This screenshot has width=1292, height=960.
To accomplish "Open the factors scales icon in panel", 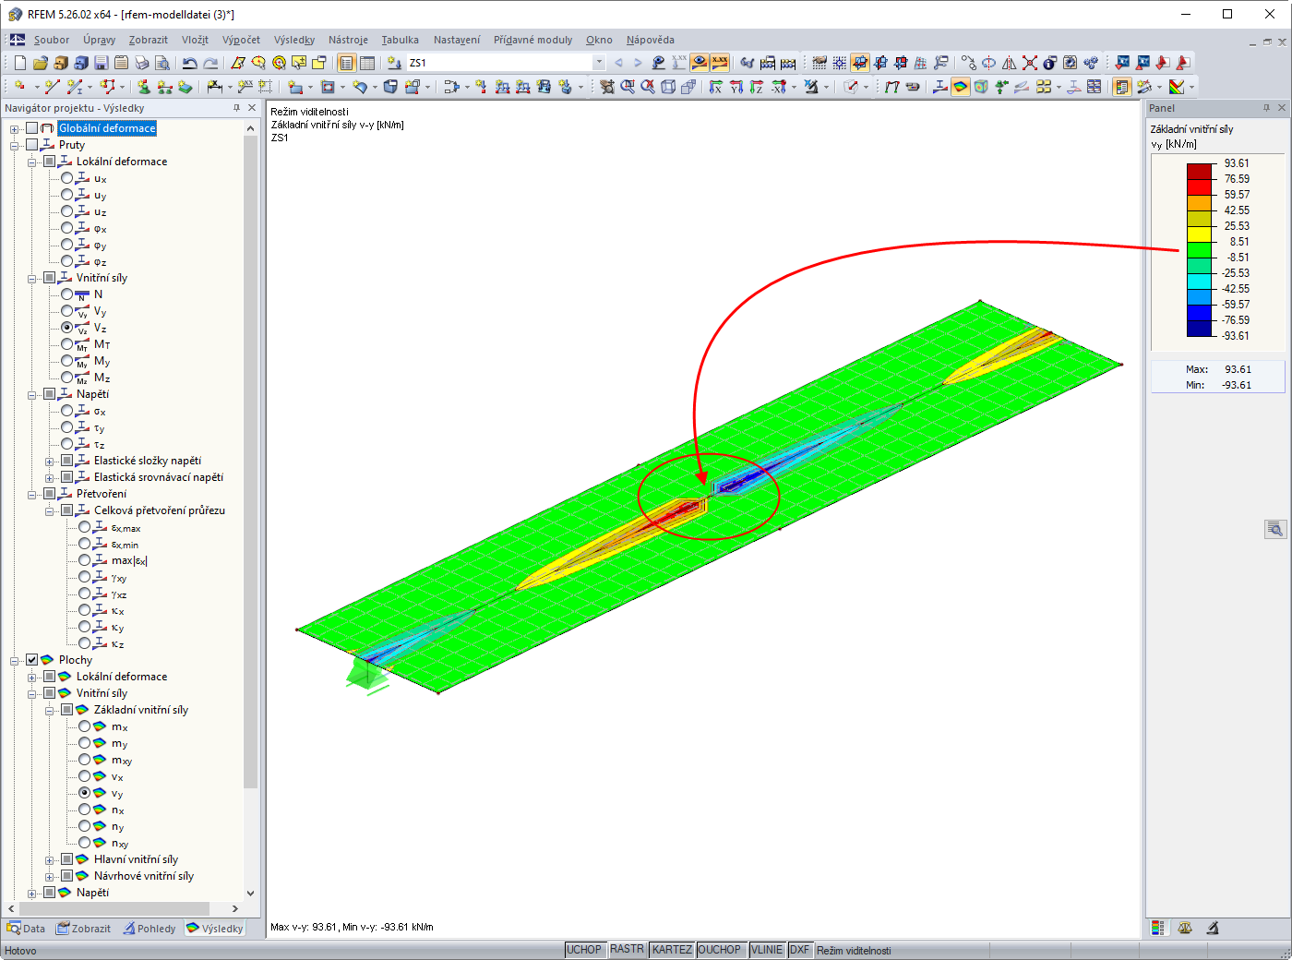I will click(x=1185, y=928).
